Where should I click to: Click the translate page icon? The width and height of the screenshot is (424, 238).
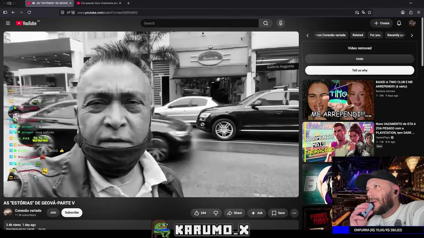pos(363,13)
